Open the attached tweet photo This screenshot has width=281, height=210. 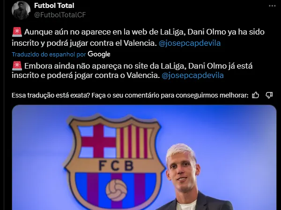pyautogui.click(x=144, y=158)
